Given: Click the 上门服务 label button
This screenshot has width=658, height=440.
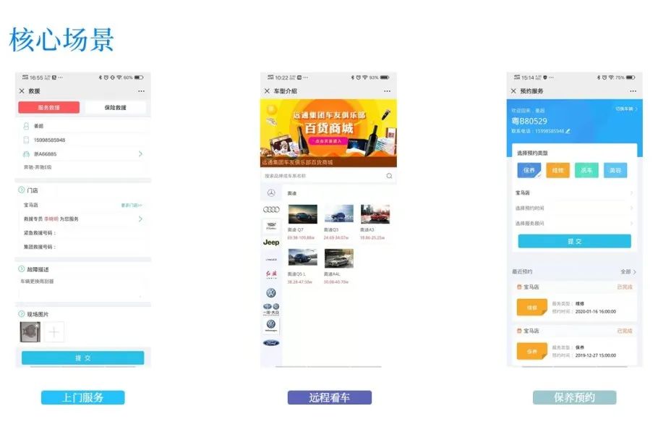Looking at the screenshot, I should [x=82, y=397].
